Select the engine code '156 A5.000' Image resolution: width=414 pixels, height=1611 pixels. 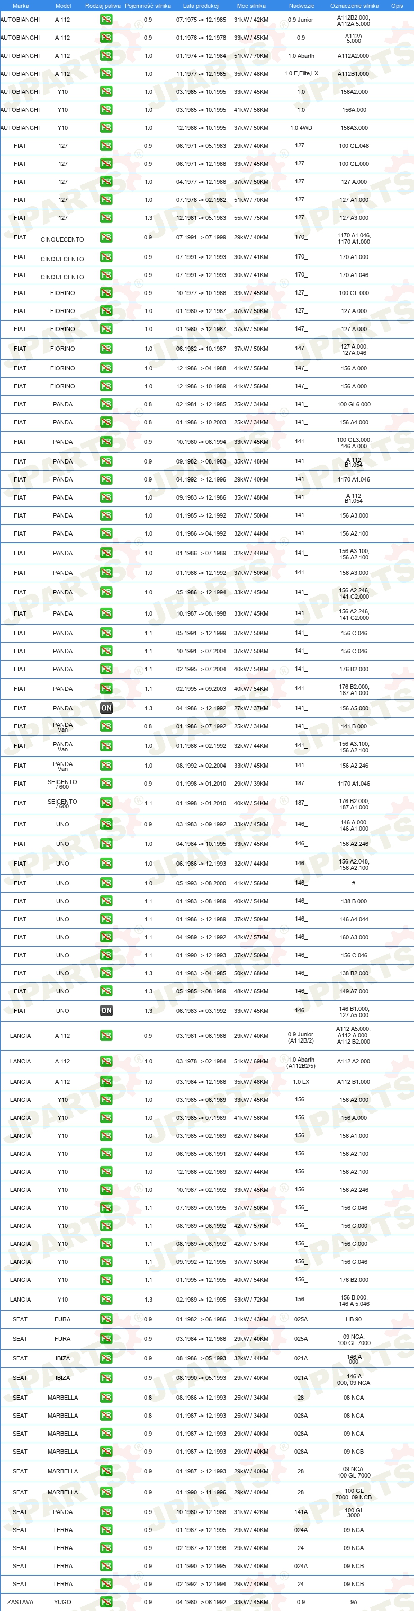click(x=354, y=709)
